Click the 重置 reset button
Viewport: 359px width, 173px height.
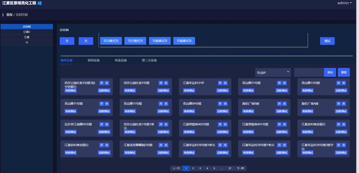coord(344,72)
